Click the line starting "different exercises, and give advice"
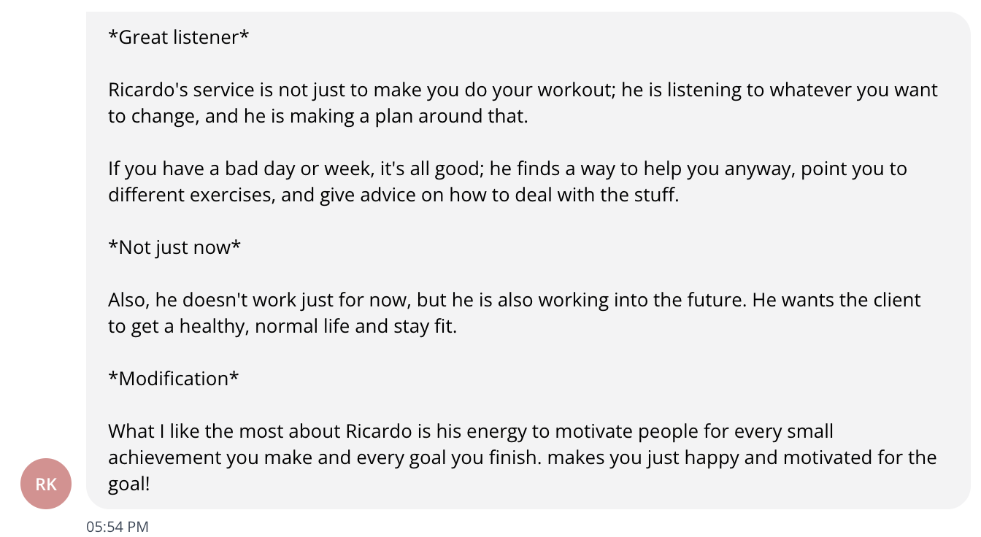Screen dimensions: 981x537 393,195
